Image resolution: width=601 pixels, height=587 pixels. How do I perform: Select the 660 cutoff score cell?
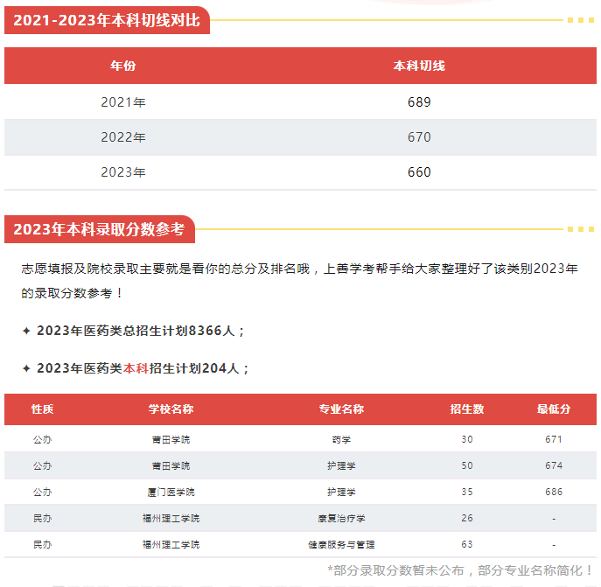(x=419, y=171)
